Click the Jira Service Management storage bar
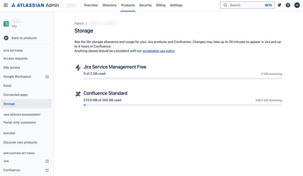Image resolution: width=303 pixels, height=176 pixels. coord(183,79)
